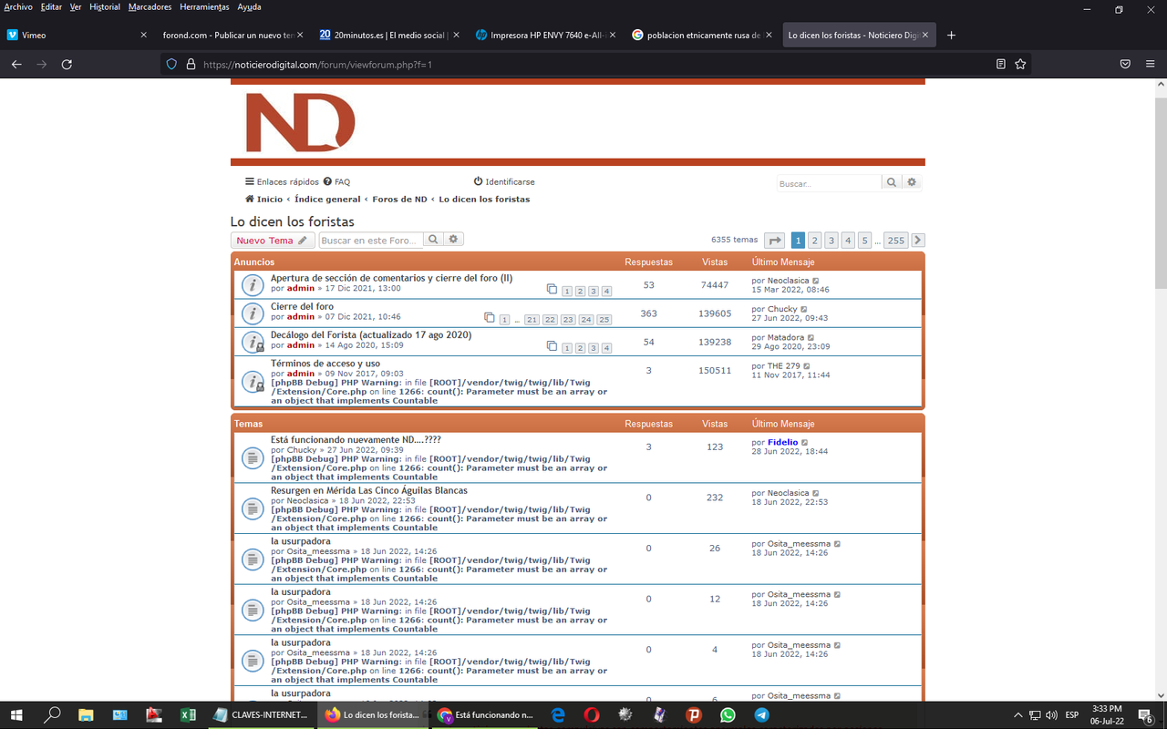Click the top Buscar search field
1167x729 pixels.
(829, 183)
